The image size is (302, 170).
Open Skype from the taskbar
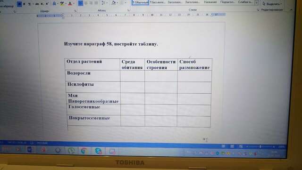click(98, 151)
